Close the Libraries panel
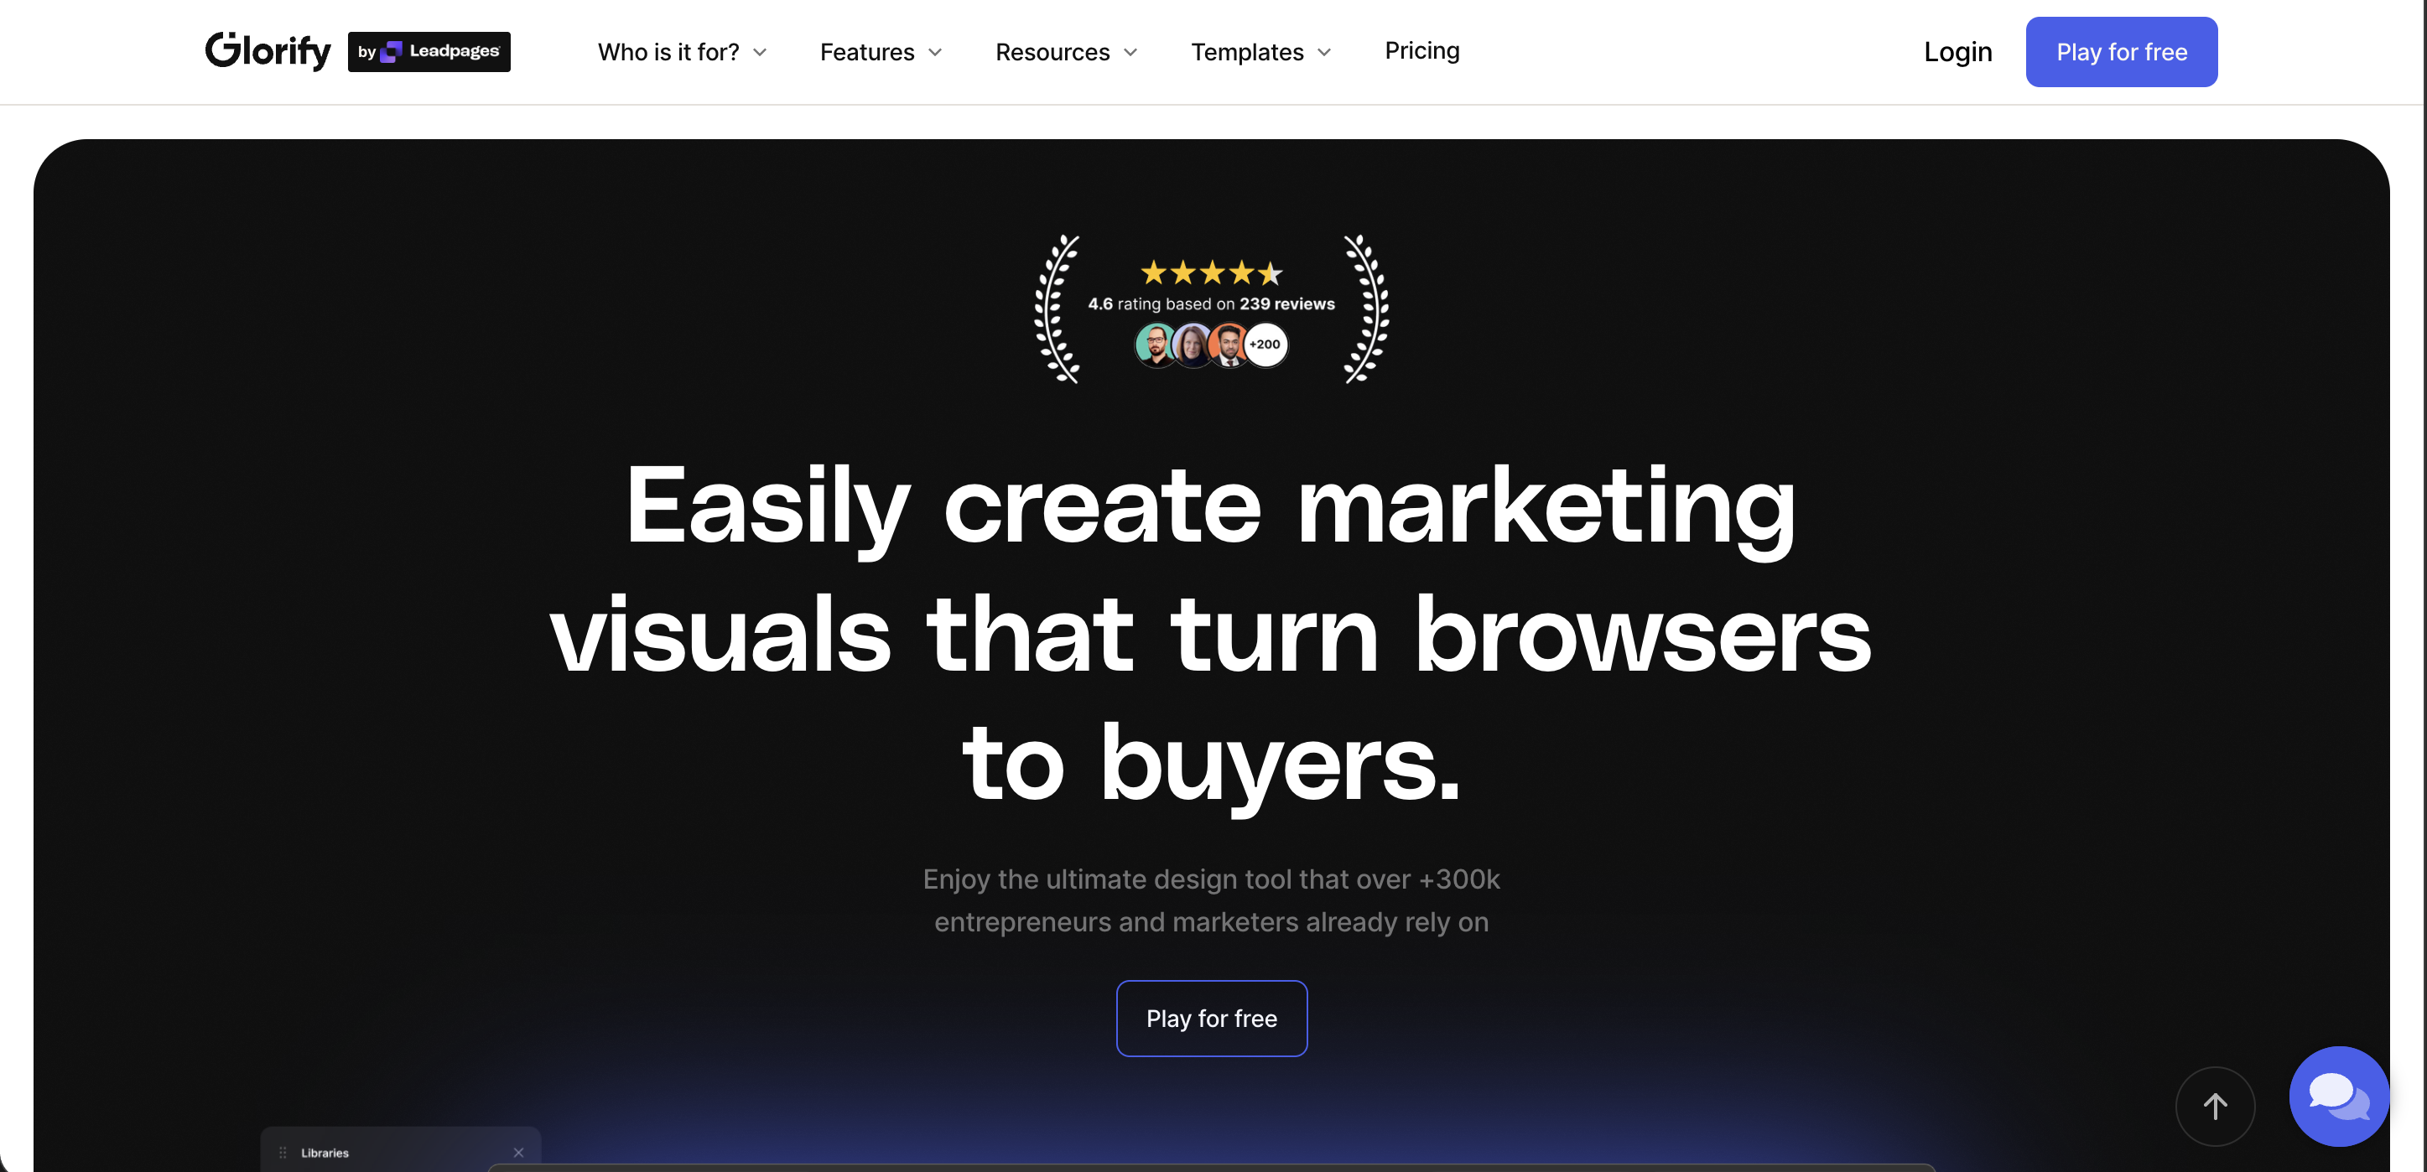The width and height of the screenshot is (2427, 1172). pyautogui.click(x=518, y=1152)
